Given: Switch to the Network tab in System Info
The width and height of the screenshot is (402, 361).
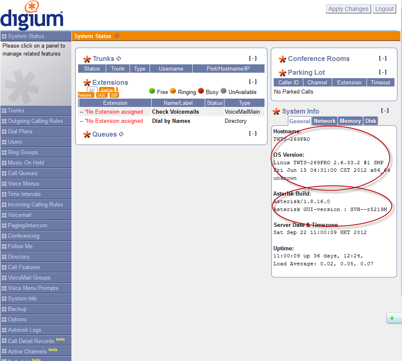Looking at the screenshot, I should pyautogui.click(x=325, y=121).
